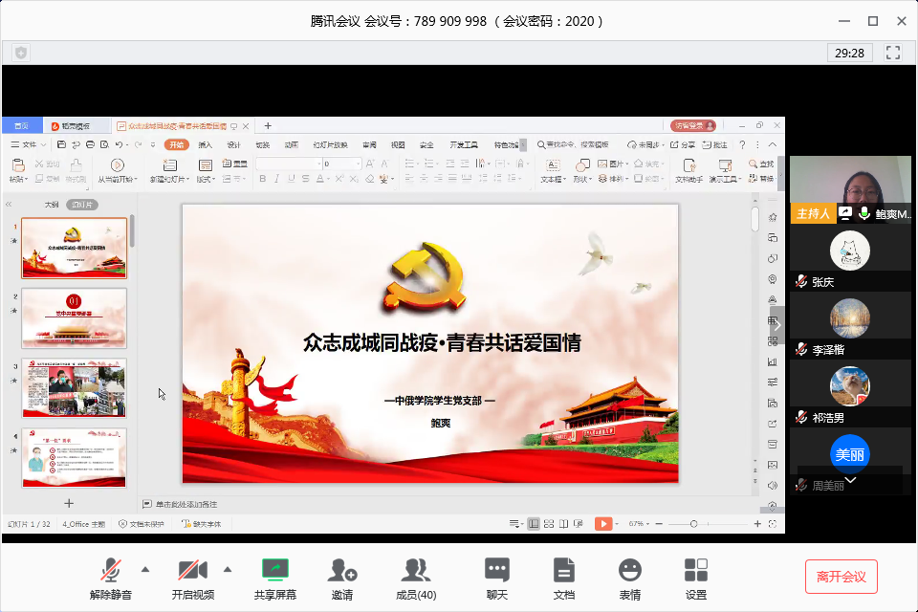
Task: Click the 分享 share button
Action: pos(683,144)
